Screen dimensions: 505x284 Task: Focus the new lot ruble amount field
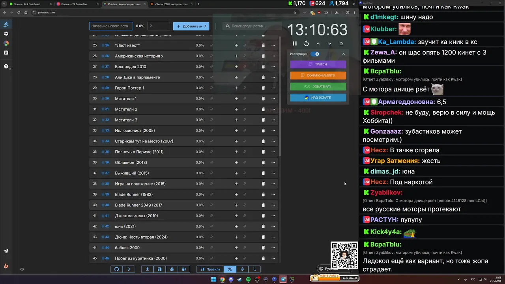[x=158, y=26]
